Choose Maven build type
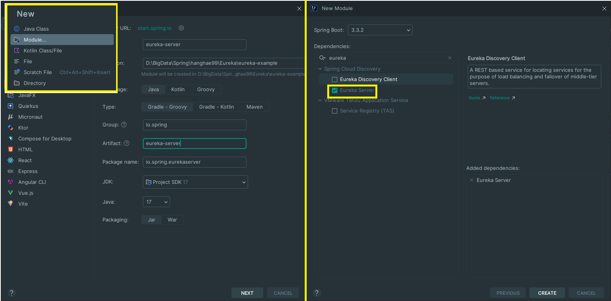Screen dimensions: 611x301 pyautogui.click(x=255, y=107)
